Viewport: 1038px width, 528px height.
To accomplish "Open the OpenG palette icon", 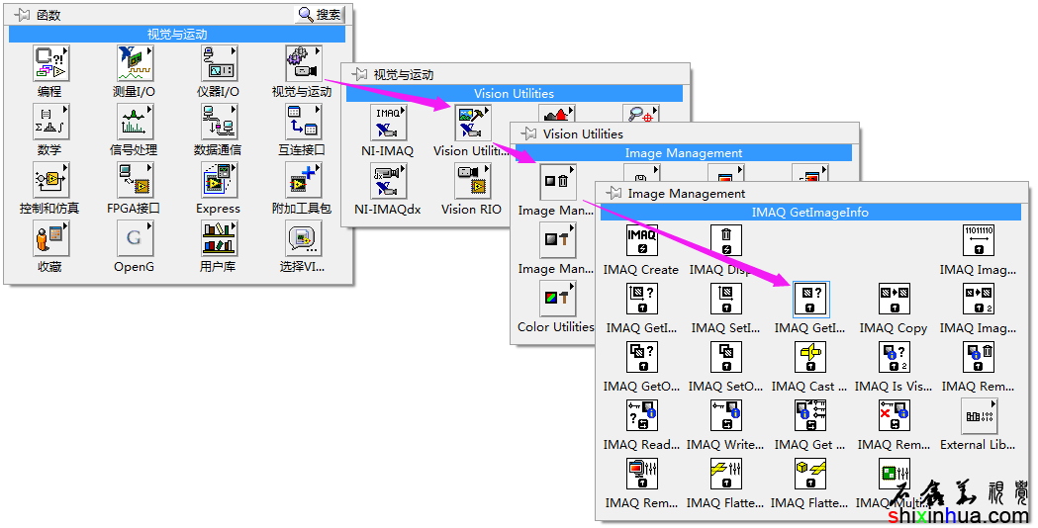I will click(134, 239).
